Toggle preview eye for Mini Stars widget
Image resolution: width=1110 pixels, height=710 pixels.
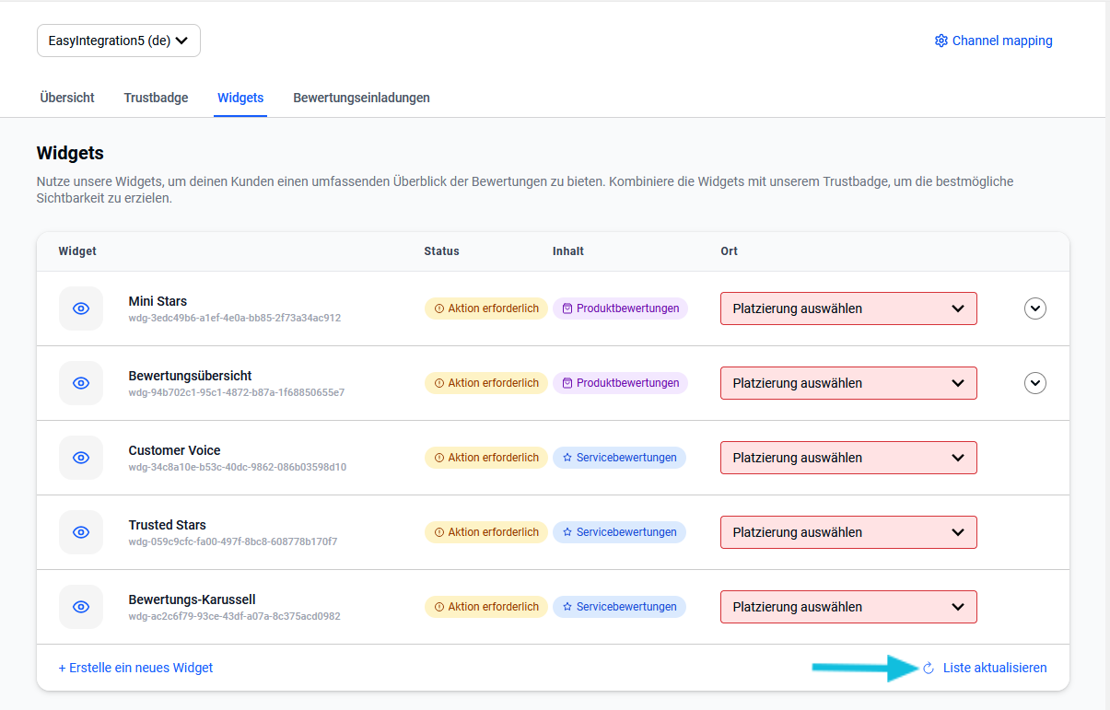pyautogui.click(x=81, y=308)
